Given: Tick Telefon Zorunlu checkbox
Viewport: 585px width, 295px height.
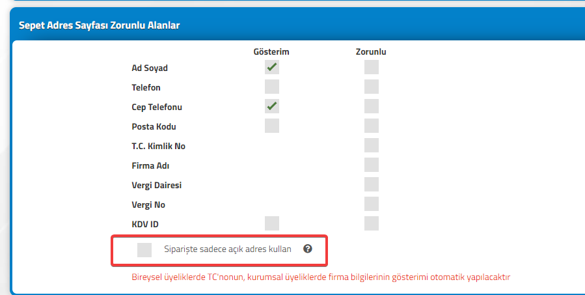Looking at the screenshot, I should (372, 87).
